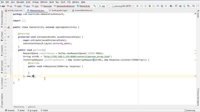Click the Apply Changes and Restart Activity icon
This screenshot has height=112, width=200.
coord(142,6)
